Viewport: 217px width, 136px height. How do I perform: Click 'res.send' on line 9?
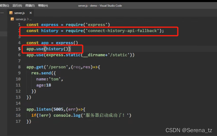(x=41, y=73)
